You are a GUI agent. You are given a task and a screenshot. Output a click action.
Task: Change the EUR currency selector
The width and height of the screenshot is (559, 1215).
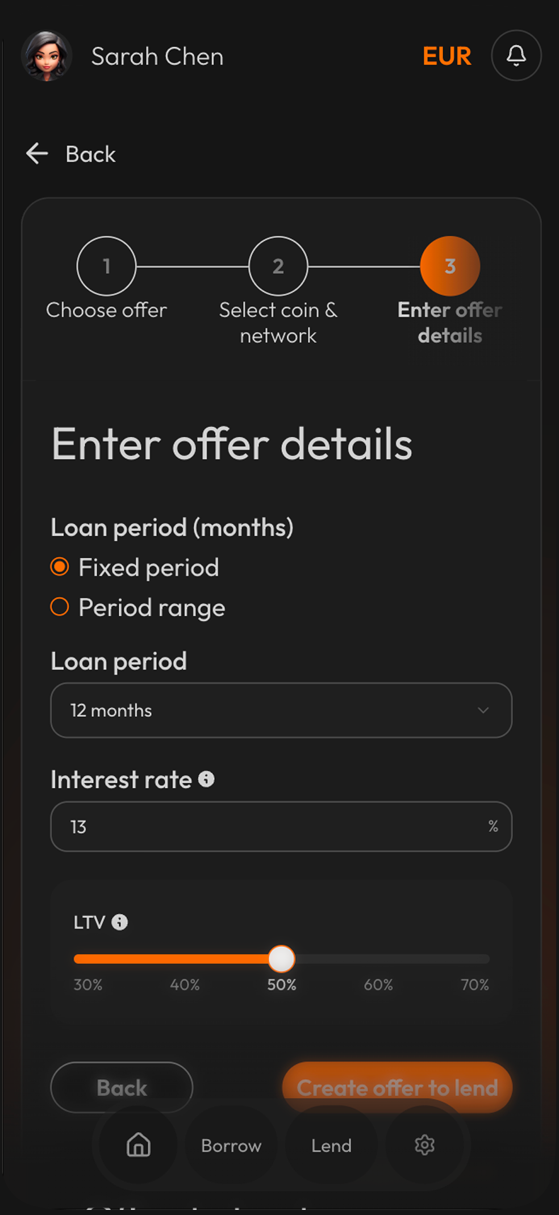(x=447, y=56)
